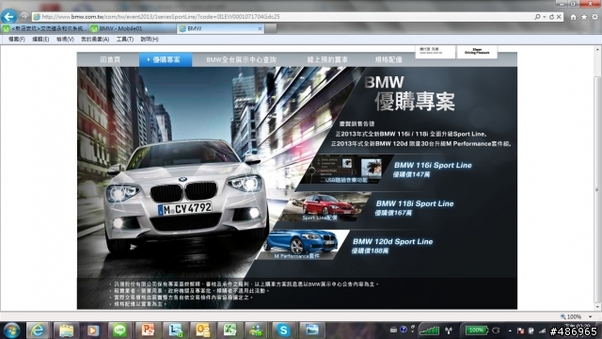
Task: Click BMW 120d Sport Line heading
Action: (392, 242)
